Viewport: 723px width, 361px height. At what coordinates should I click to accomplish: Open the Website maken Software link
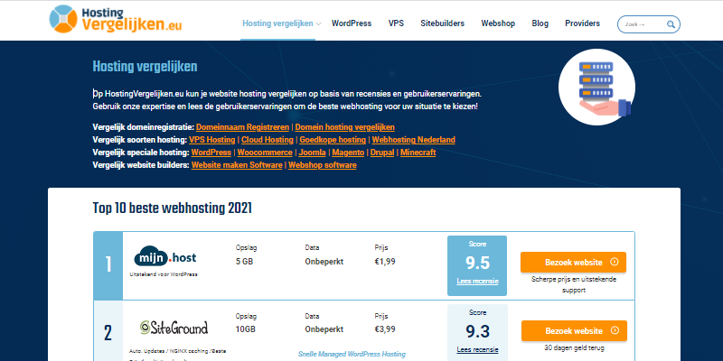pyautogui.click(x=237, y=165)
